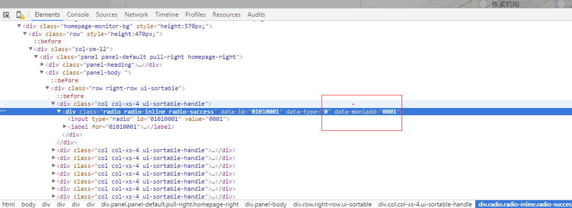Toggle the device mode icon
This screenshot has height=208, width=572.
[20, 15]
